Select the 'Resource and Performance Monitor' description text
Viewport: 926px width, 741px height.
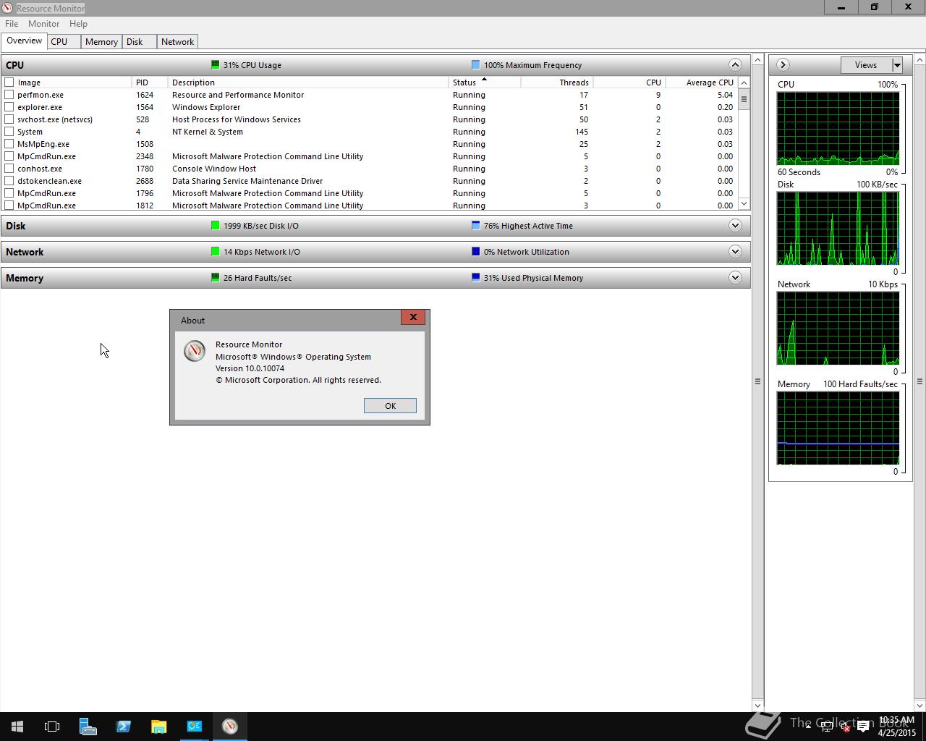(x=238, y=95)
